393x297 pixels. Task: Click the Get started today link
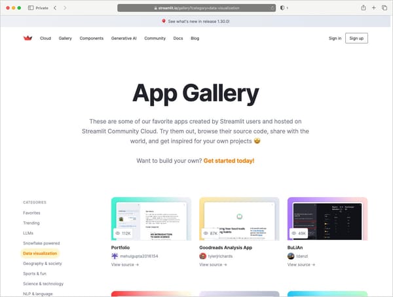point(229,160)
